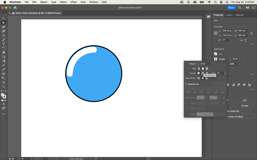The height and width of the screenshot is (160, 257).
Task: Click the Fill color swatch
Action: pos(216,54)
